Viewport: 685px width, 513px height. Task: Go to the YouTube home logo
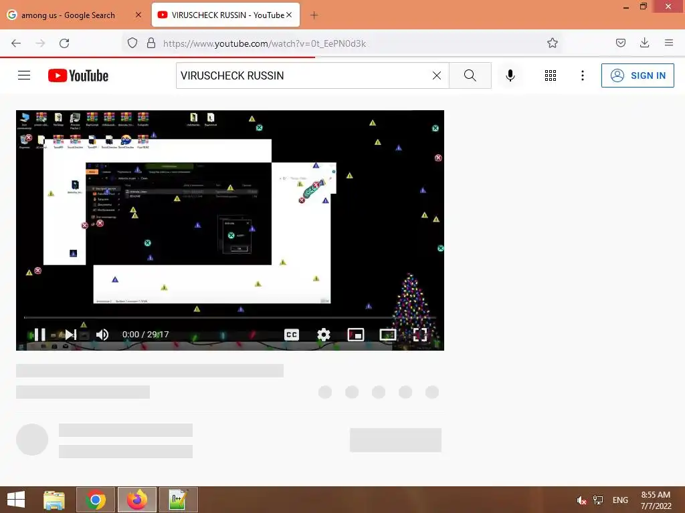click(78, 75)
